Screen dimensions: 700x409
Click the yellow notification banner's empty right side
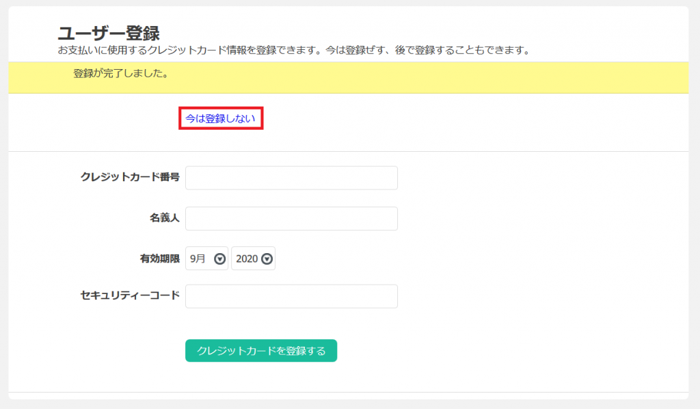513,77
